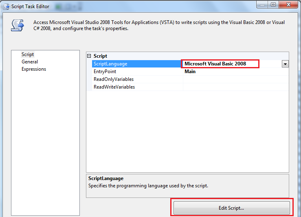Click the Microsoft Visual Basic 2008 value
This screenshot has width=301, height=217.
coord(215,63)
